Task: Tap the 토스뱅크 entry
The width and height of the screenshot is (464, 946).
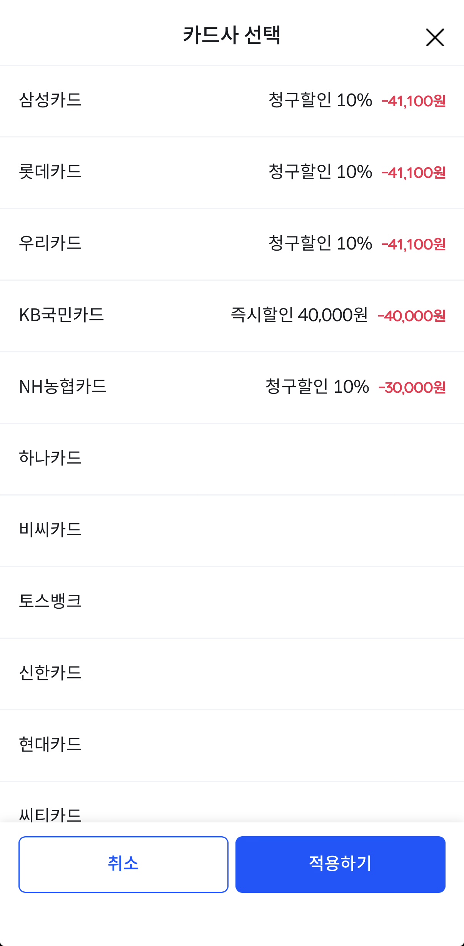Action: pyautogui.click(x=50, y=601)
